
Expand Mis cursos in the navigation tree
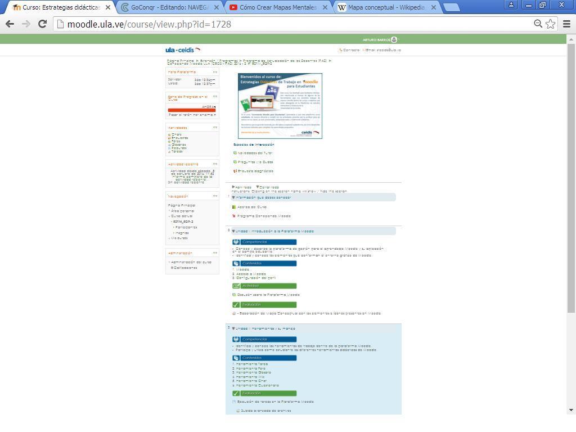169,238
